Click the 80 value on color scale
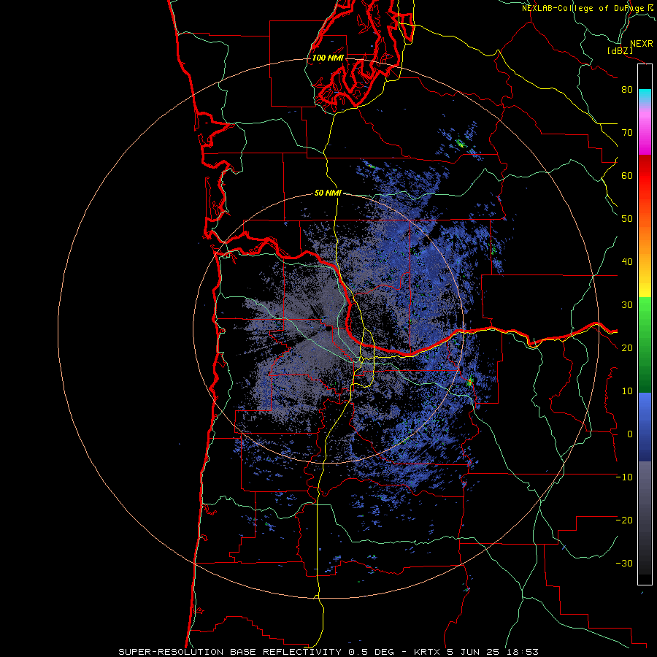The image size is (657, 657). tap(627, 89)
